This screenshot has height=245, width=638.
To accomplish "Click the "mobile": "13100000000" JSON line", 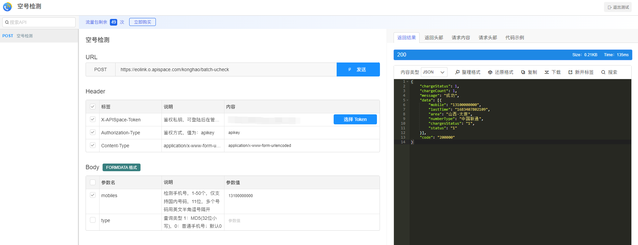I will click(x=455, y=105).
